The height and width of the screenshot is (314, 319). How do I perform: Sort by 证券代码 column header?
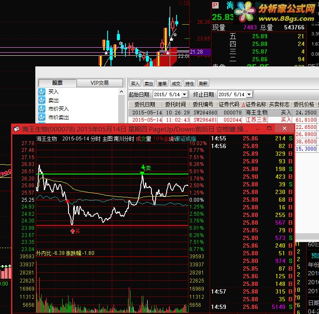(229, 105)
